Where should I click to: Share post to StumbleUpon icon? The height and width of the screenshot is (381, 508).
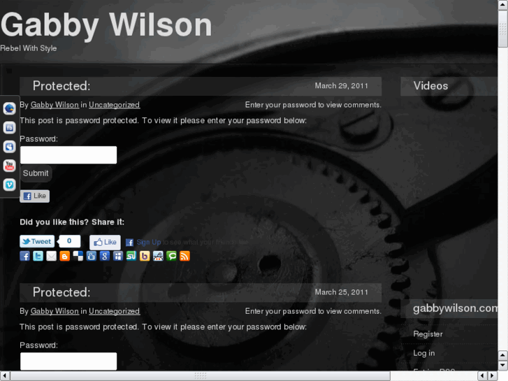click(131, 256)
